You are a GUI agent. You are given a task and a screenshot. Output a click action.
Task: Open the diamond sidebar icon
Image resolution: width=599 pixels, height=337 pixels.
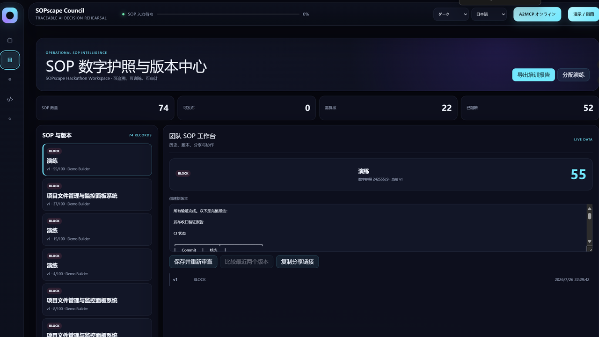tap(10, 119)
